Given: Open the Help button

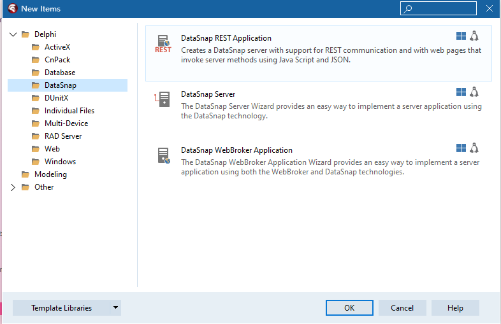Looking at the screenshot, I should tap(455, 307).
